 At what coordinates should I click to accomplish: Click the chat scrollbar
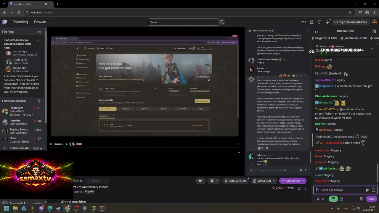coord(378,173)
